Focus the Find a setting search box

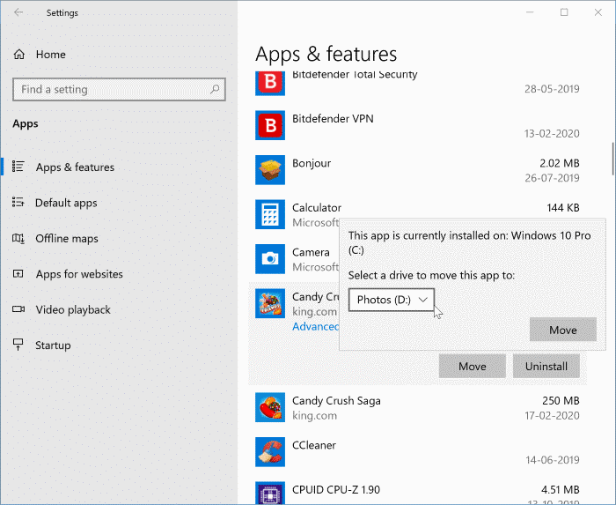119,89
